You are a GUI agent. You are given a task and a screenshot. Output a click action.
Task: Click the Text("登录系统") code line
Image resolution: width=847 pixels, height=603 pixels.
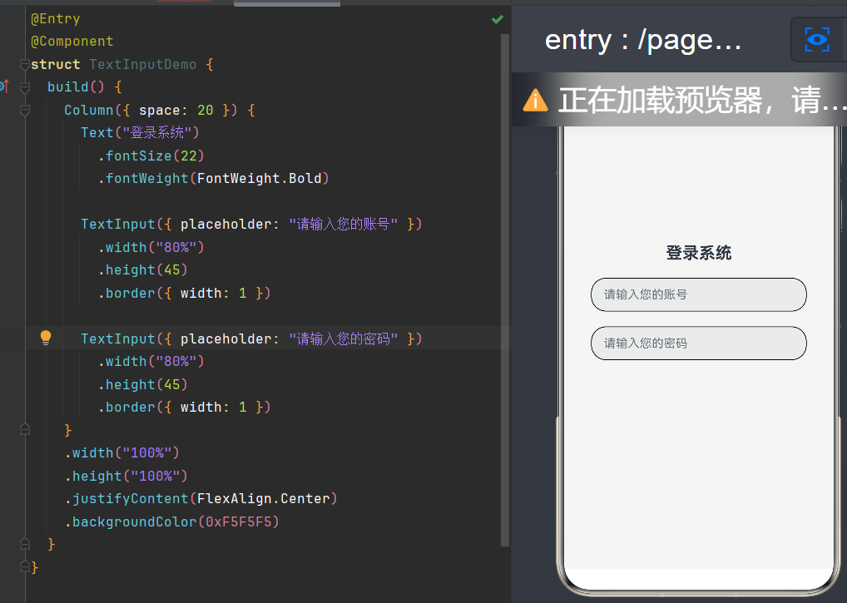pos(140,133)
